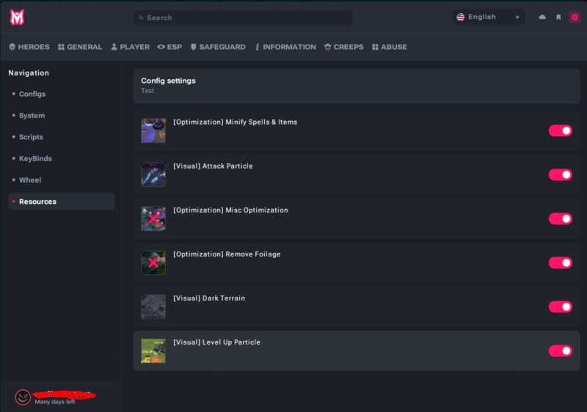Image resolution: width=587 pixels, height=412 pixels.
Task: Turn off Misc Optimization toggle
Action: 561,218
